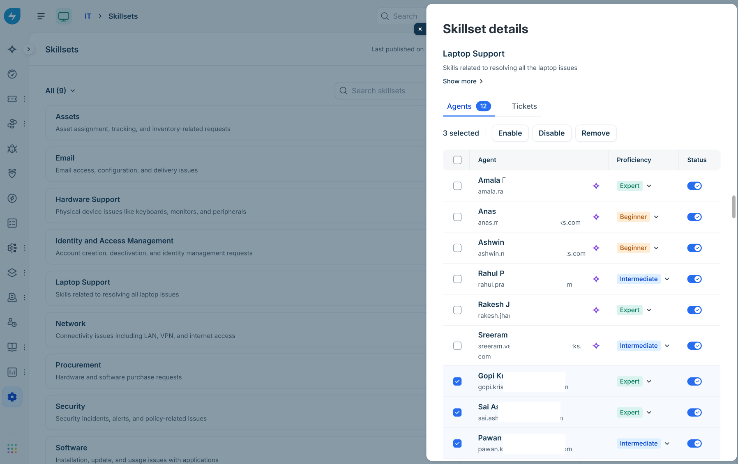This screenshot has height=464, width=738.
Task: Click the IT breadcrumb link
Action: pos(88,16)
